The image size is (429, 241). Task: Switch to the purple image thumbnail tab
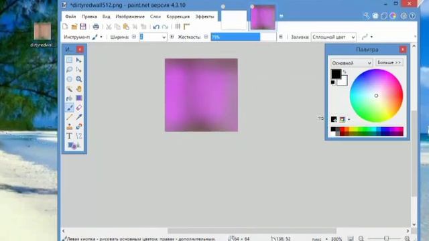click(x=263, y=17)
